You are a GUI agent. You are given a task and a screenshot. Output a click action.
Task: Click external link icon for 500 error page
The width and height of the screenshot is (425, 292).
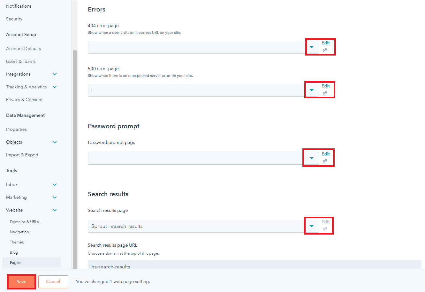tap(325, 94)
